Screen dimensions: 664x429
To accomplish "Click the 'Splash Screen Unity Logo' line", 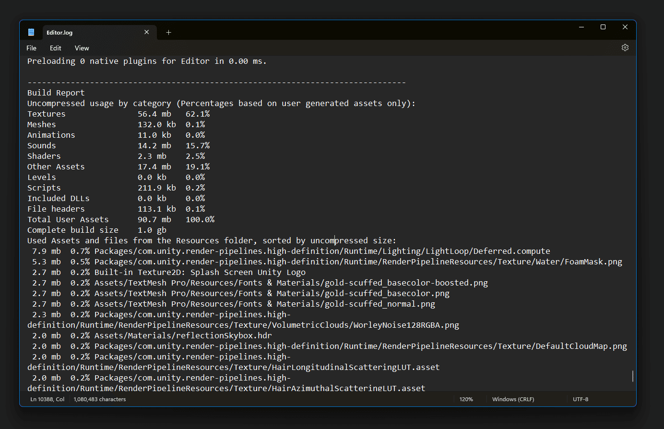I will (x=169, y=272).
